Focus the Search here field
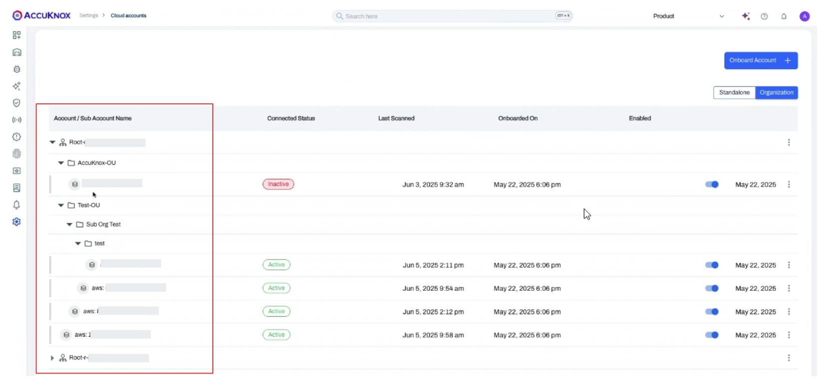The width and height of the screenshot is (827, 386). click(452, 16)
